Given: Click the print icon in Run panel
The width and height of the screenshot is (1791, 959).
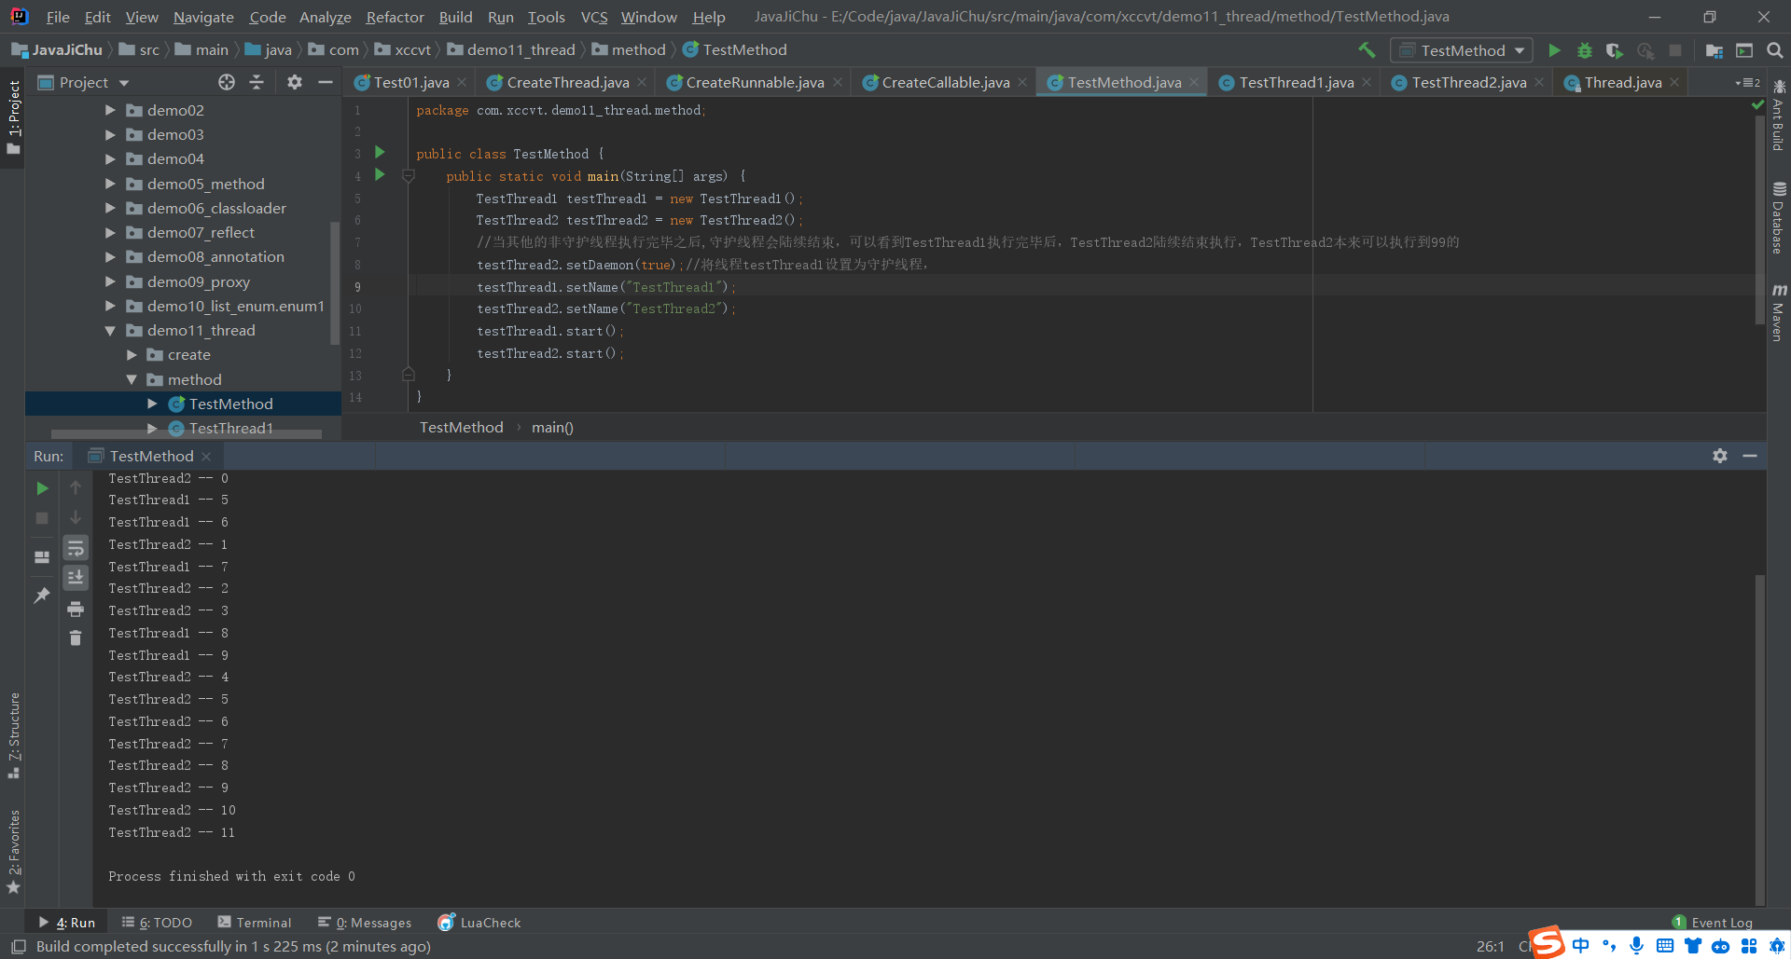Looking at the screenshot, I should click(76, 609).
